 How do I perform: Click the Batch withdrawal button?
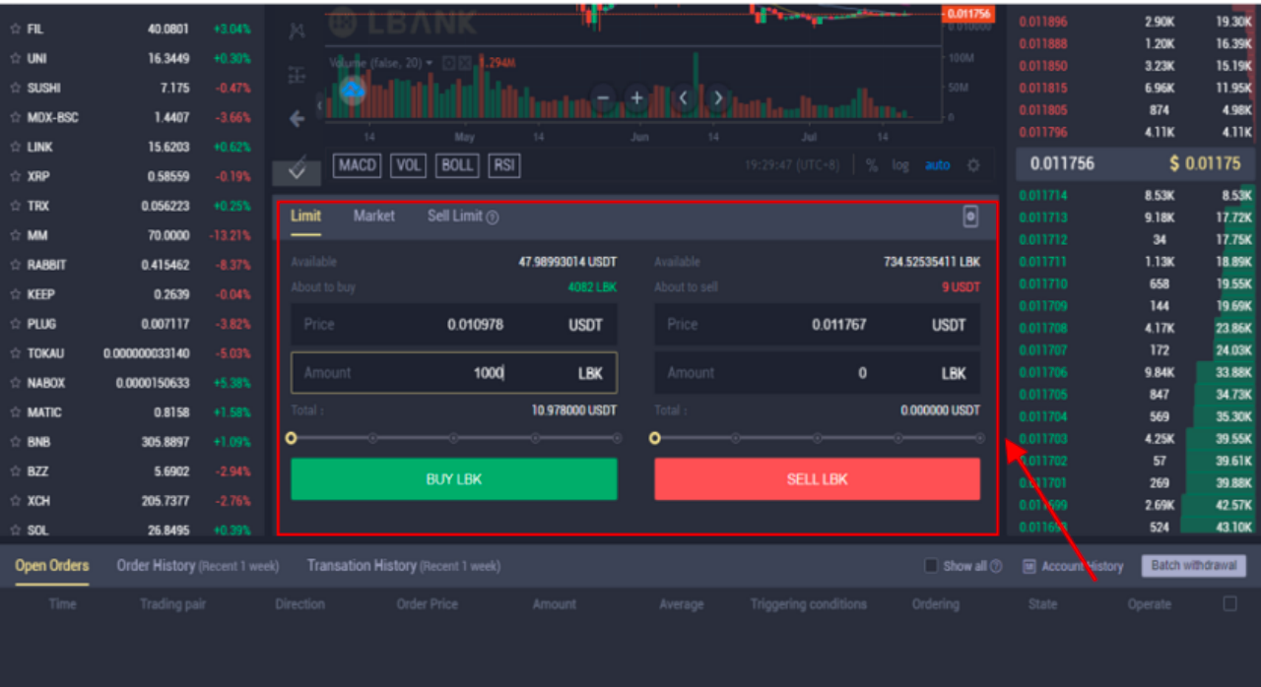1194,566
